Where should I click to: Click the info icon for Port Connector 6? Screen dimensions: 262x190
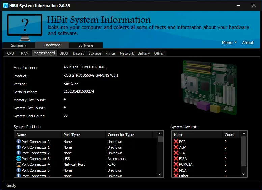coord(19,175)
